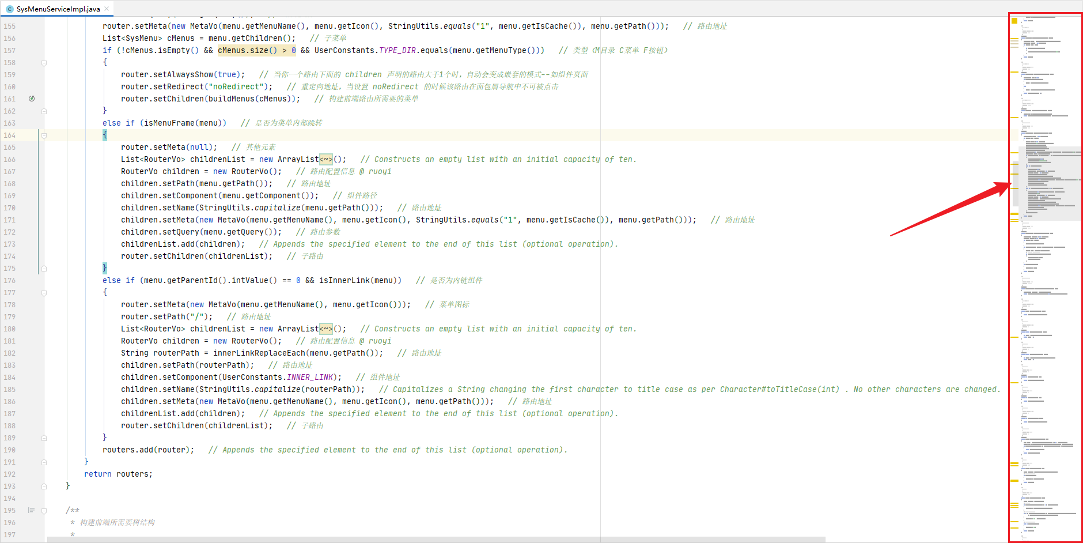Collapse the inner link block at line 177
The height and width of the screenshot is (543, 1083).
44,293
